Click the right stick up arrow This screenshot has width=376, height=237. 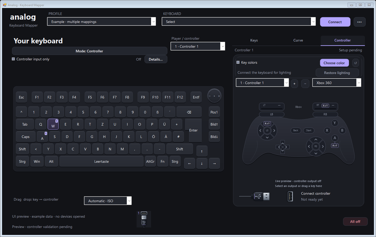point(316,140)
